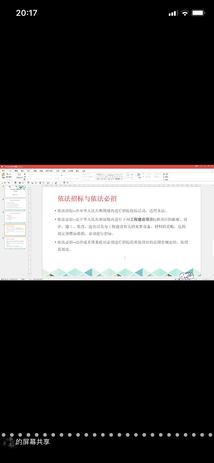Image resolution: width=214 pixels, height=463 pixels.
Task: Toggle Bold formatting button
Action: [31, 179]
